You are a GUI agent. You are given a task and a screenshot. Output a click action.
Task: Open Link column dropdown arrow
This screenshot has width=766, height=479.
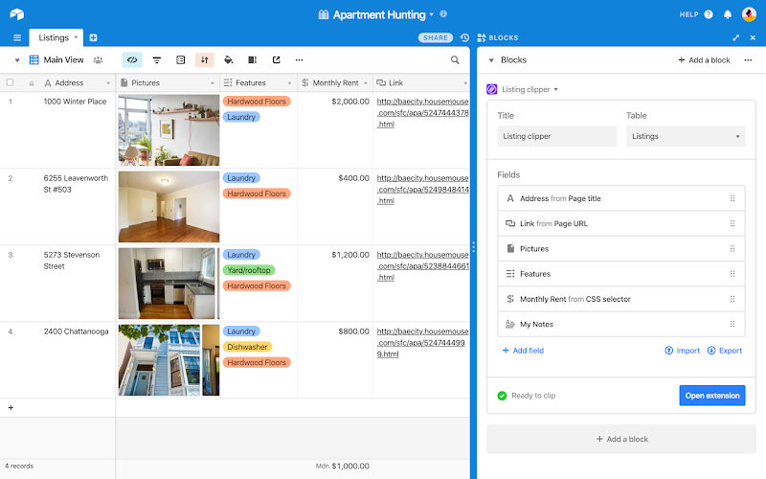[464, 83]
